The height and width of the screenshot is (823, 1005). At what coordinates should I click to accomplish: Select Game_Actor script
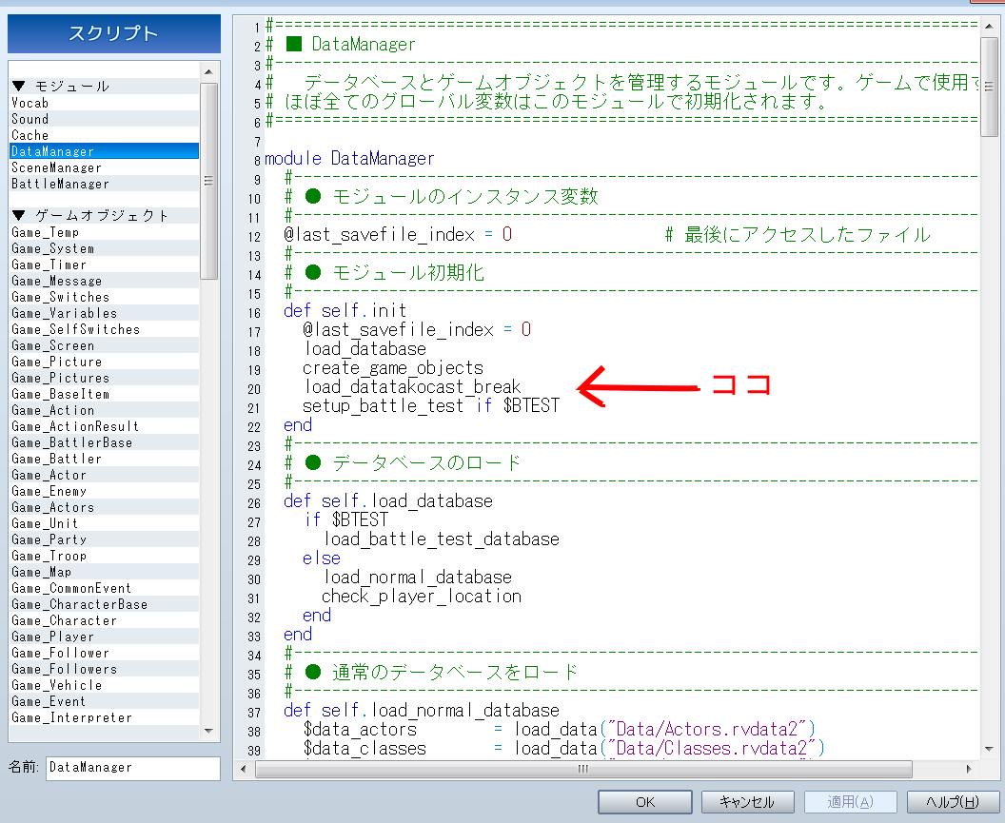pyautogui.click(x=105, y=475)
